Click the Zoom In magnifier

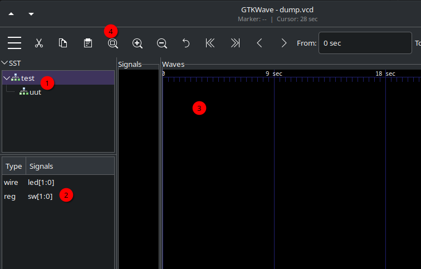click(x=138, y=43)
